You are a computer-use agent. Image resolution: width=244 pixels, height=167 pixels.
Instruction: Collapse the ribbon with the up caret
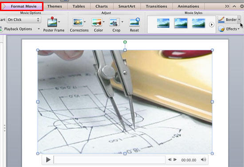[234, 6]
